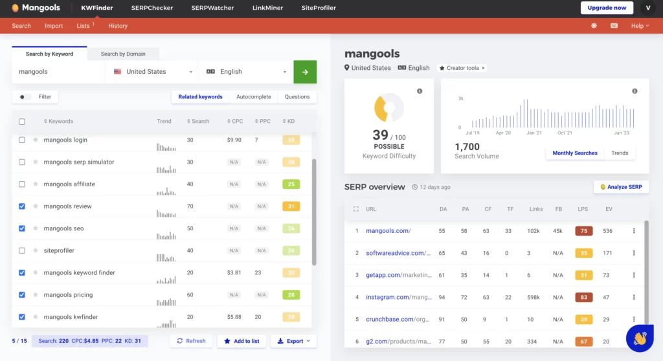Open English language dropdown

pos(246,72)
